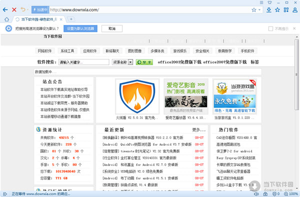The width and height of the screenshot is (300, 197).
Task: Mute sound with status bar speaker icon
Action: (x=256, y=194)
